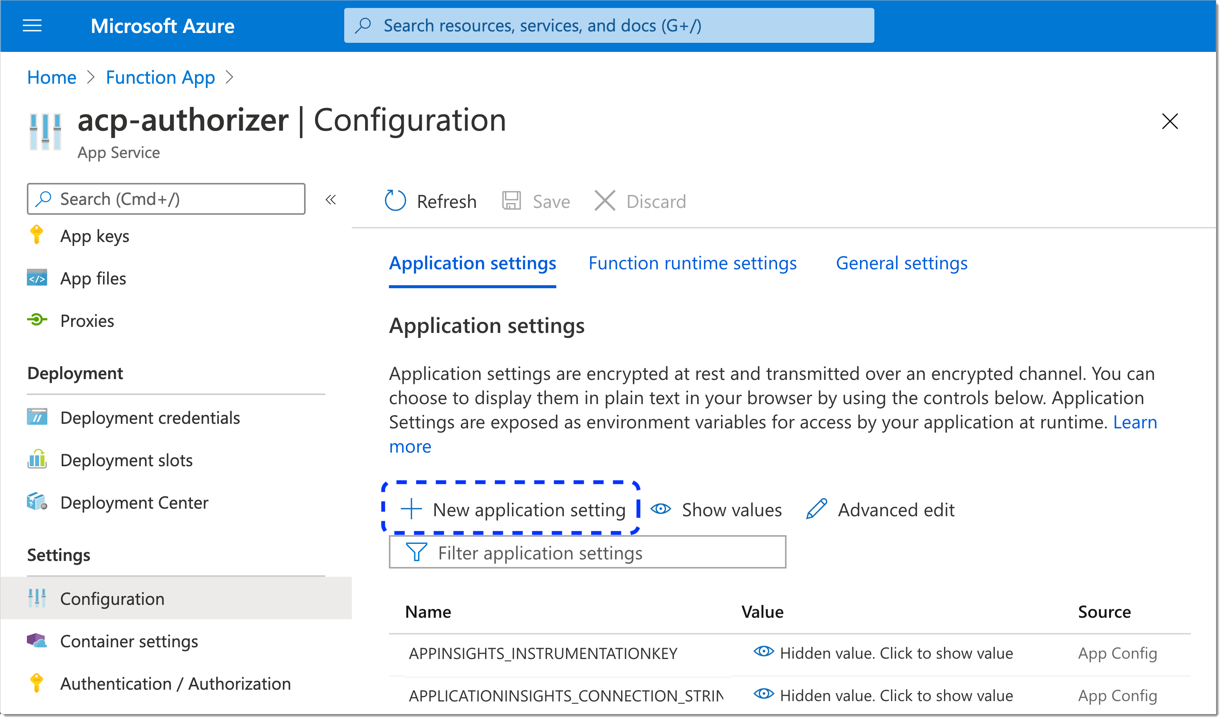
Task: Click the magnifier icon in global search
Action: point(364,26)
